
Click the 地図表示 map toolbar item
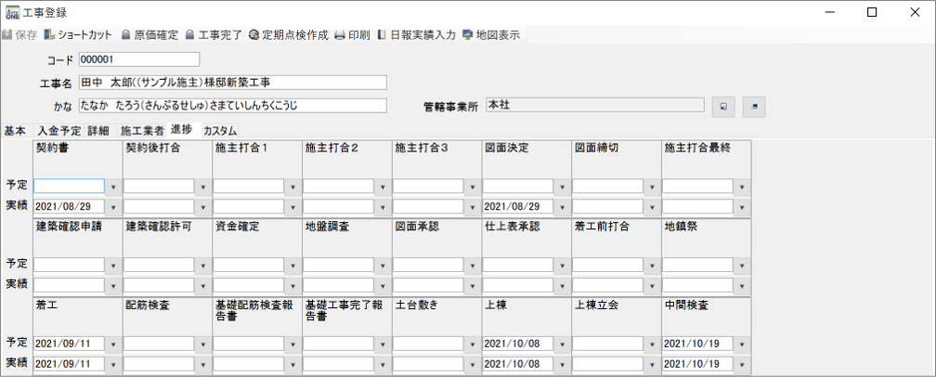point(491,35)
